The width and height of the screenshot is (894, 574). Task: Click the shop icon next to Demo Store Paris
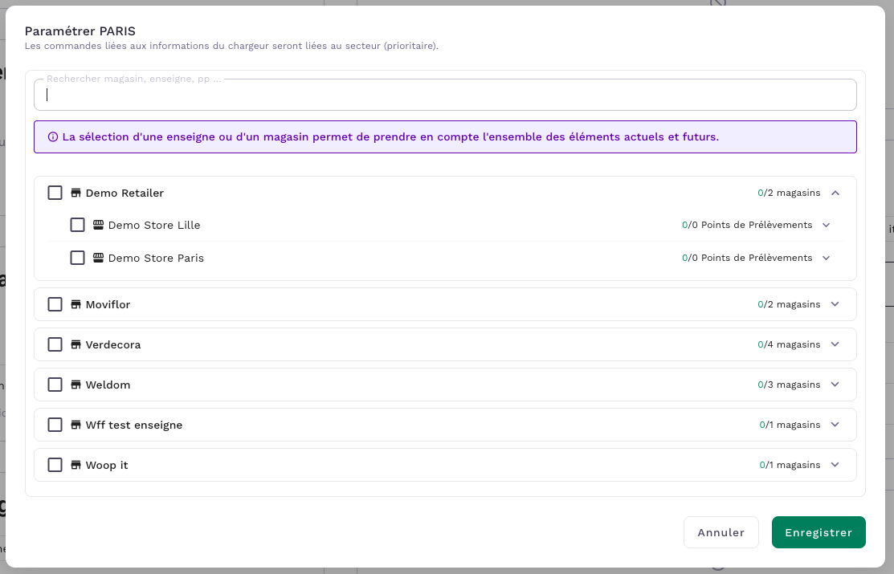99,258
